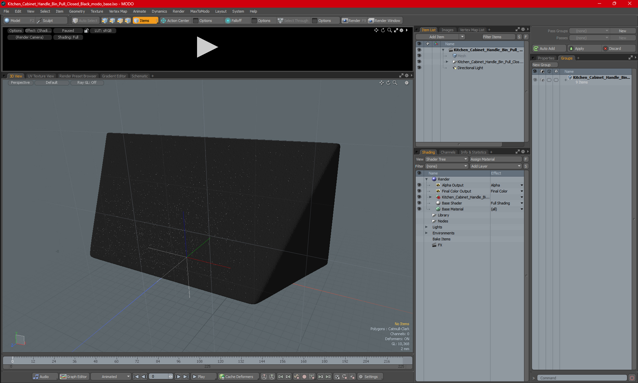The image size is (638, 383).
Task: Open the Filter (none) dropdown
Action: pyautogui.click(x=447, y=166)
